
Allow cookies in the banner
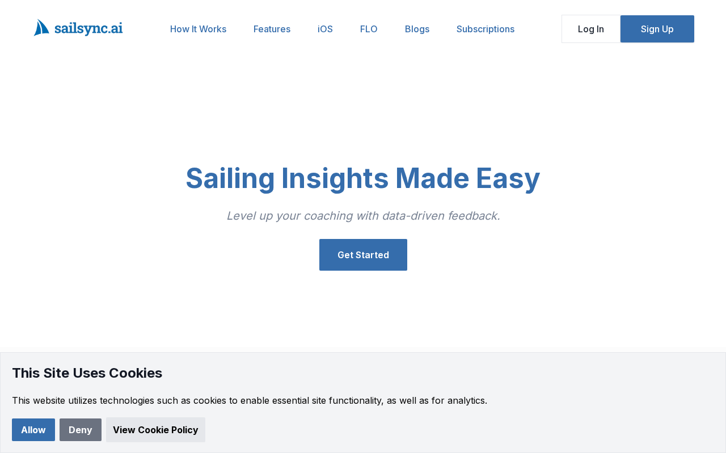point(33,430)
